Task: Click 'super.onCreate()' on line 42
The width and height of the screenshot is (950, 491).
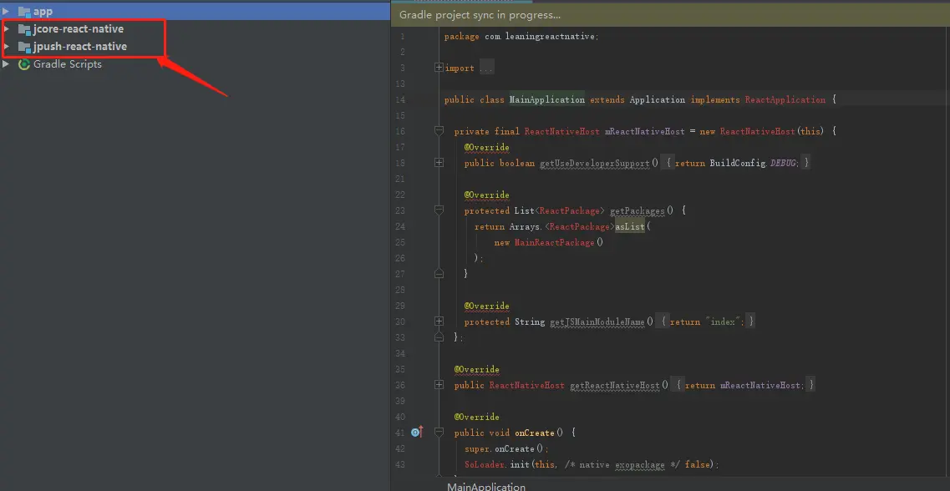Action: pyautogui.click(x=506, y=448)
